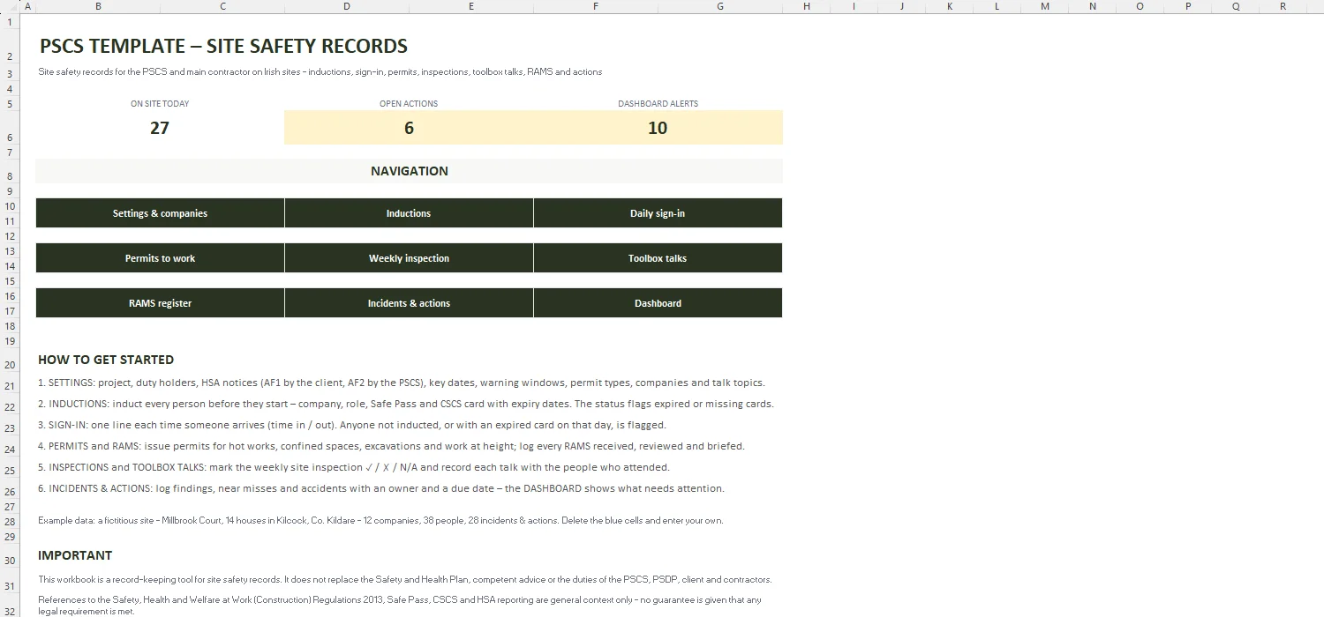Select column F header
The height and width of the screenshot is (617, 1324).
point(596,6)
